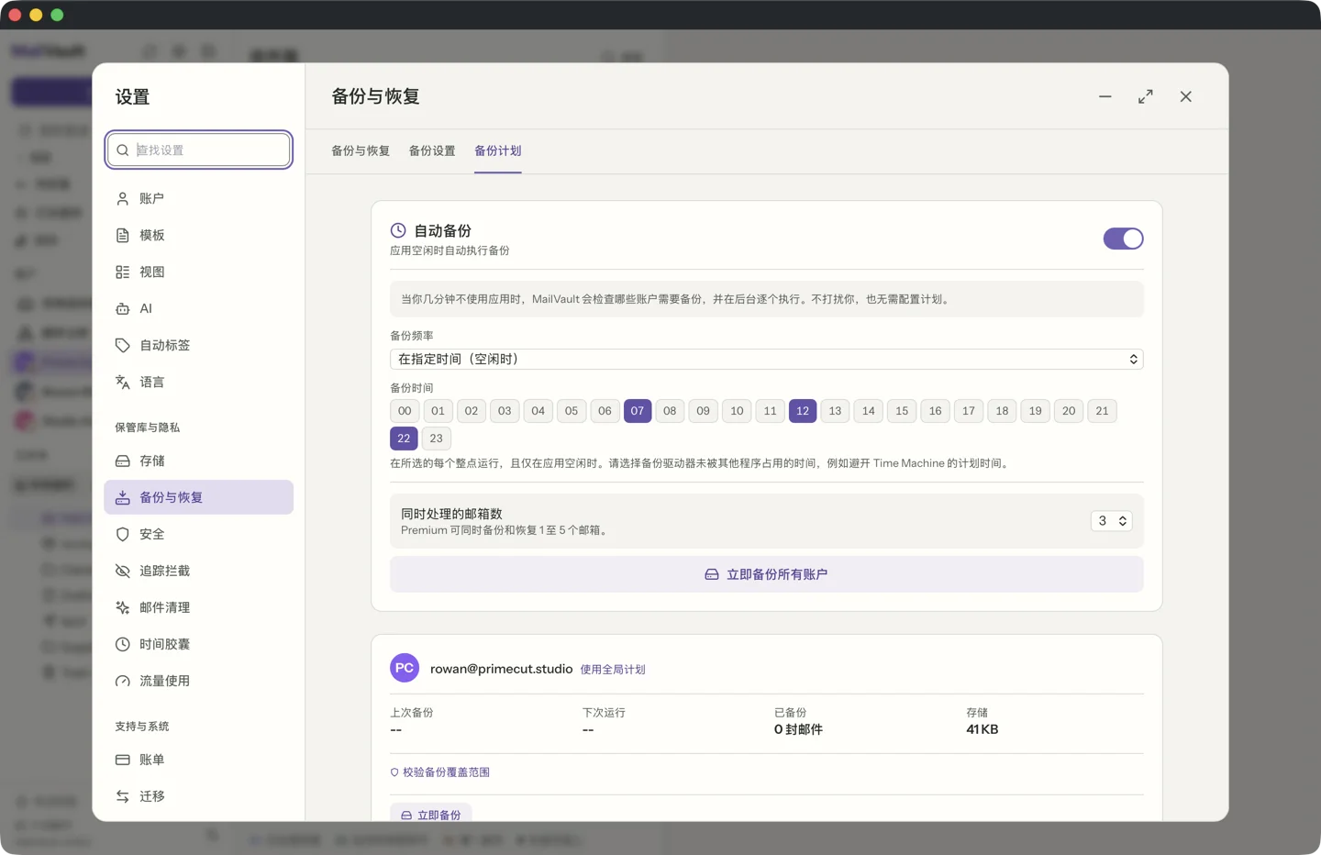Open the AI settings section
The image size is (1321, 855).
point(198,308)
